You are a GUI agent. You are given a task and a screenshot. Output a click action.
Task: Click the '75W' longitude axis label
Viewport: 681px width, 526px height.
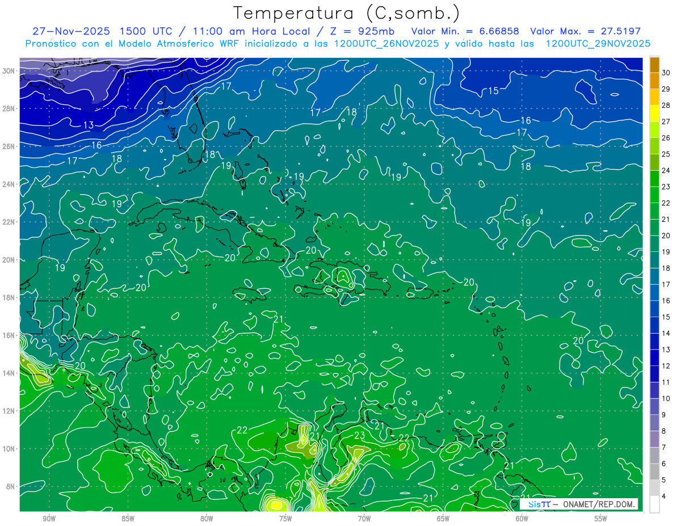pyautogui.click(x=285, y=519)
